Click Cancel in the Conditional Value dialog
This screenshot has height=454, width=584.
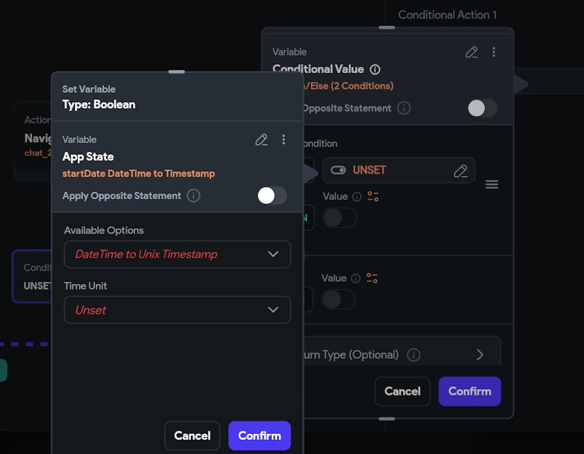402,391
